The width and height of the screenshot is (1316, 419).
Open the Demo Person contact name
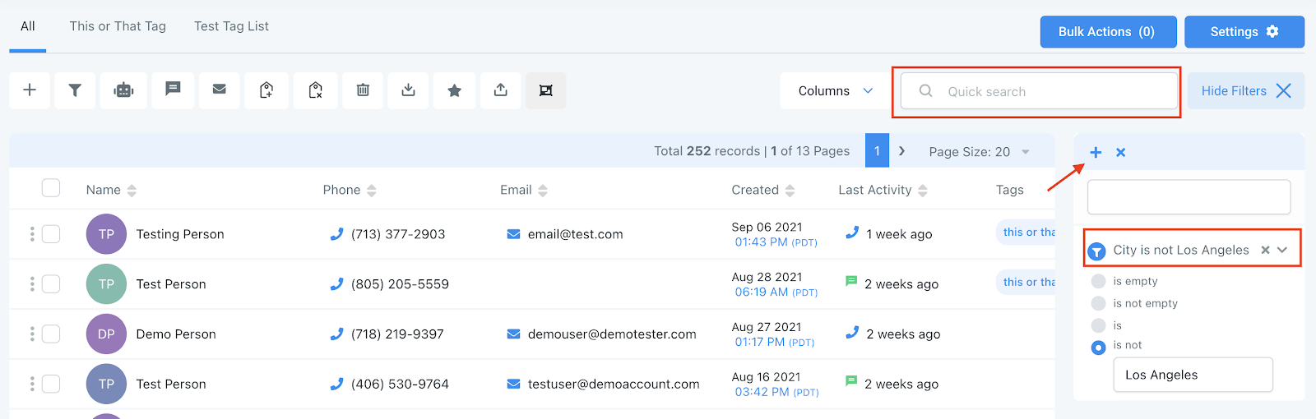tap(176, 334)
